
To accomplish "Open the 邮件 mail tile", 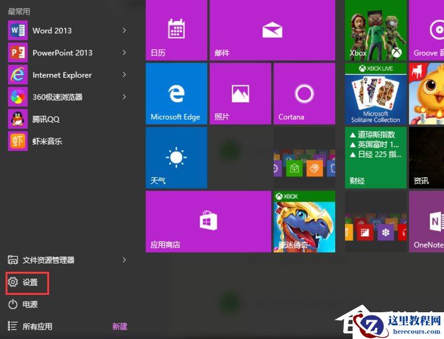I will pos(272,30).
